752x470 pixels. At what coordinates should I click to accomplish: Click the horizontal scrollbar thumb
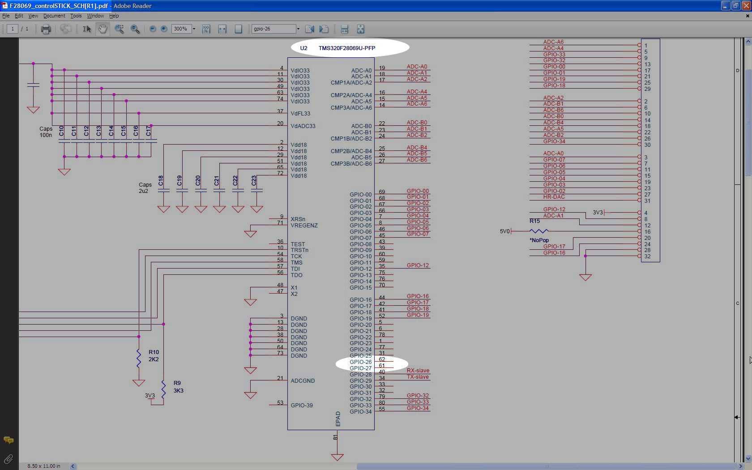click(x=546, y=466)
